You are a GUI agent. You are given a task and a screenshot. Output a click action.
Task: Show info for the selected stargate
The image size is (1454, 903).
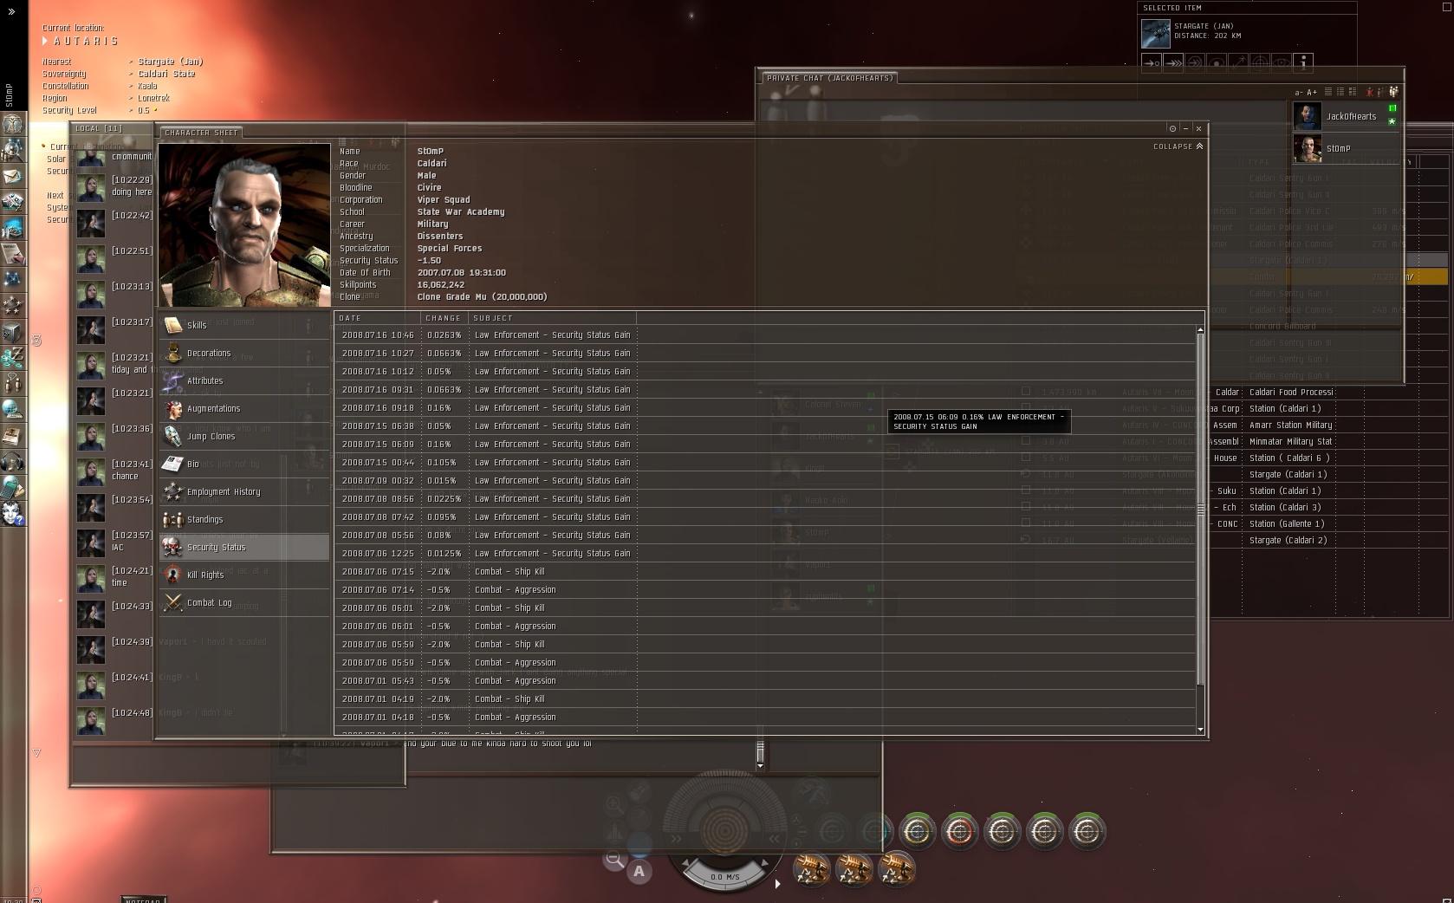coord(1303,62)
